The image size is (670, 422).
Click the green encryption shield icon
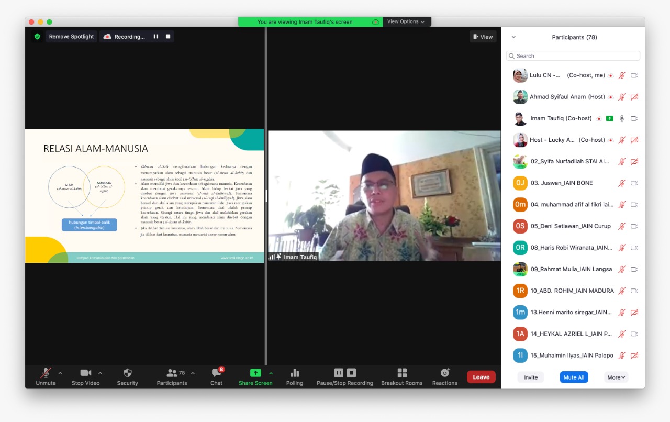(x=37, y=37)
